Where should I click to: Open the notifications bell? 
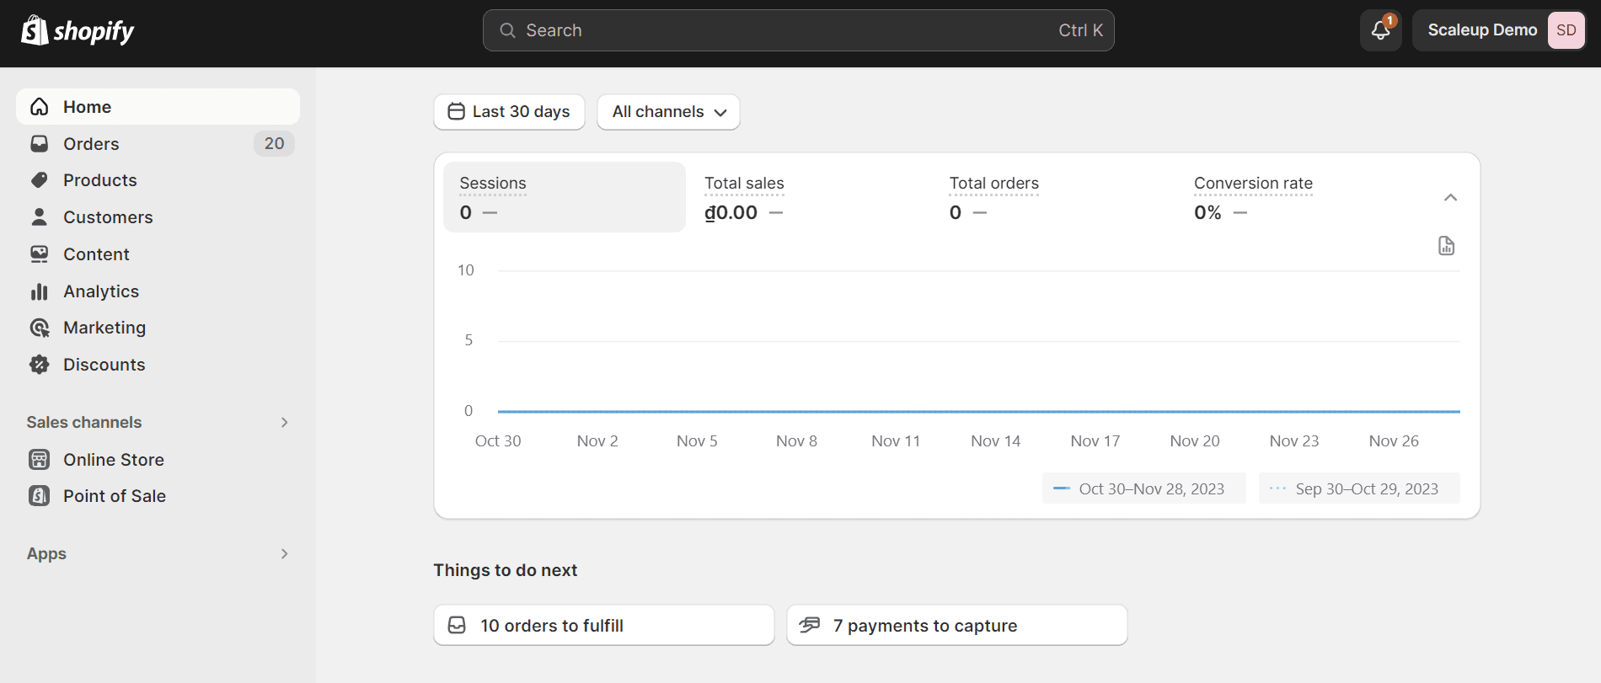pyautogui.click(x=1380, y=30)
